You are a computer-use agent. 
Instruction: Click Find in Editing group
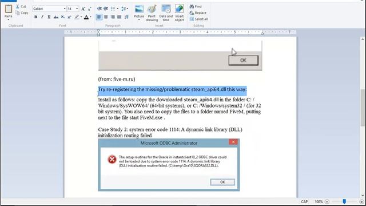(196, 6)
